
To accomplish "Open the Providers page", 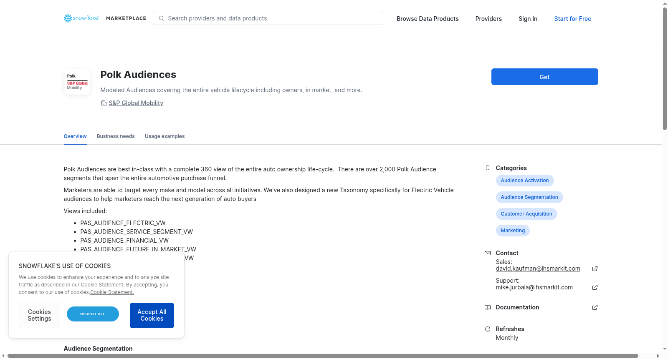I will (x=488, y=19).
